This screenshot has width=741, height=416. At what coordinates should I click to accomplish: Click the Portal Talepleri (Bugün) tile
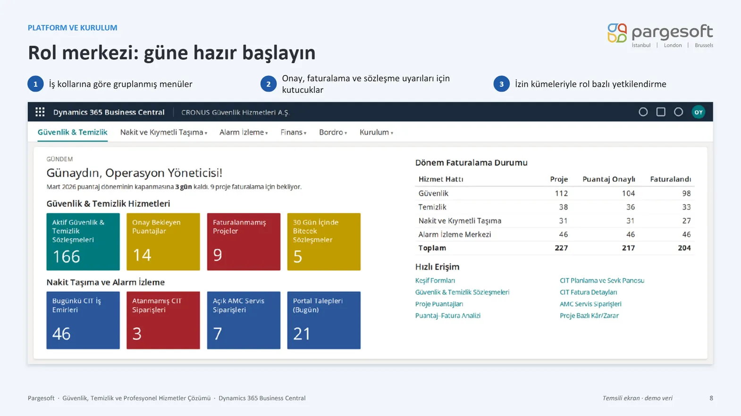[x=324, y=320]
